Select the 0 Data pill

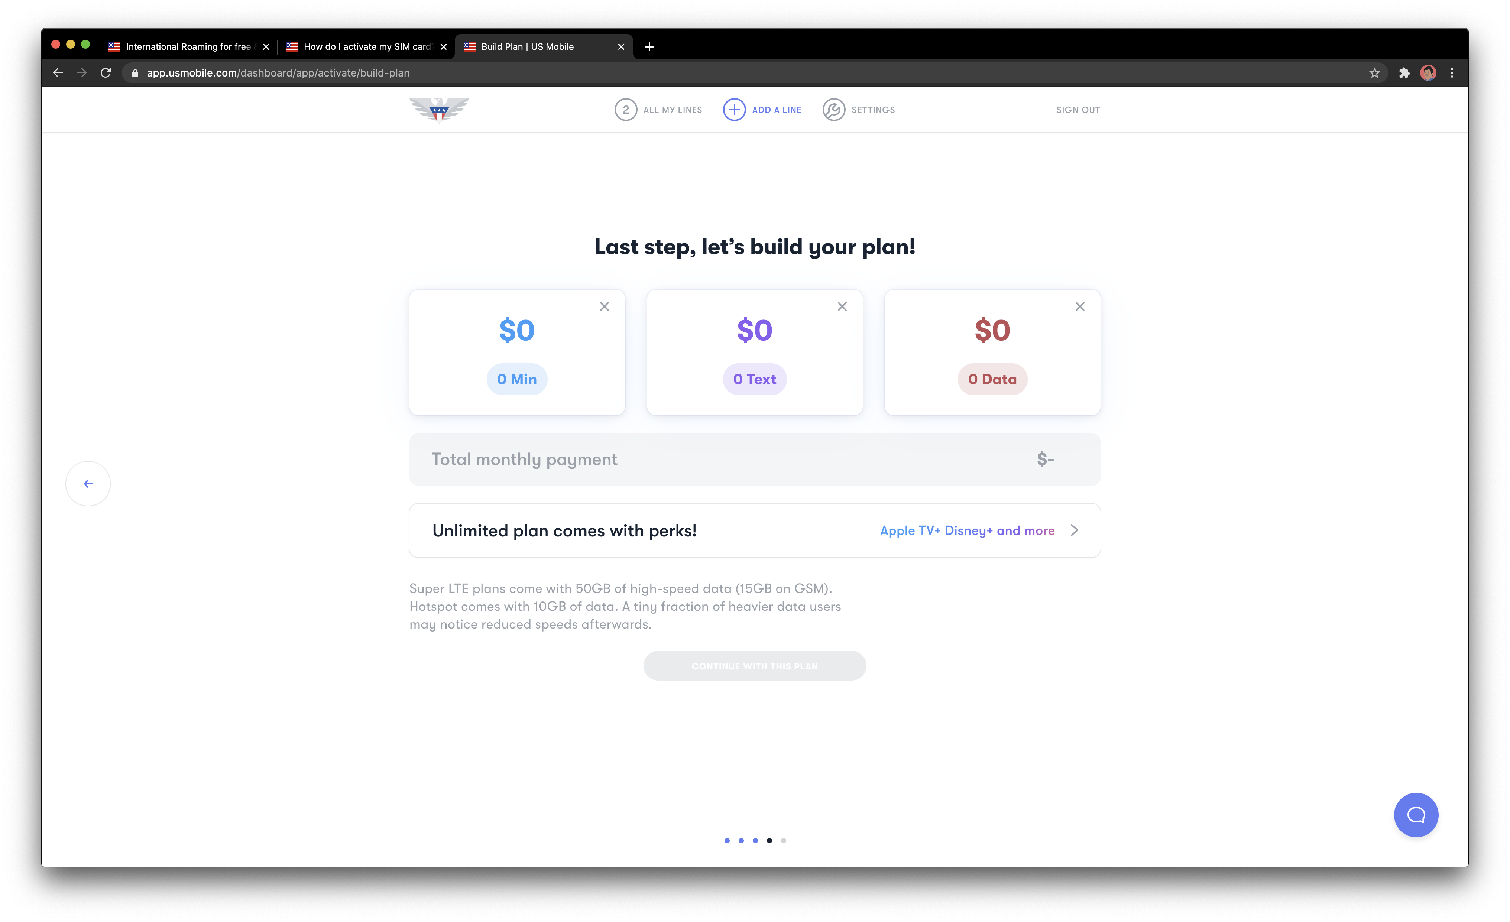pyautogui.click(x=992, y=379)
